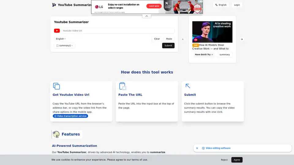Click SHOP NOW on the LG ad
This screenshot has height=165, width=294.
pos(154,6)
